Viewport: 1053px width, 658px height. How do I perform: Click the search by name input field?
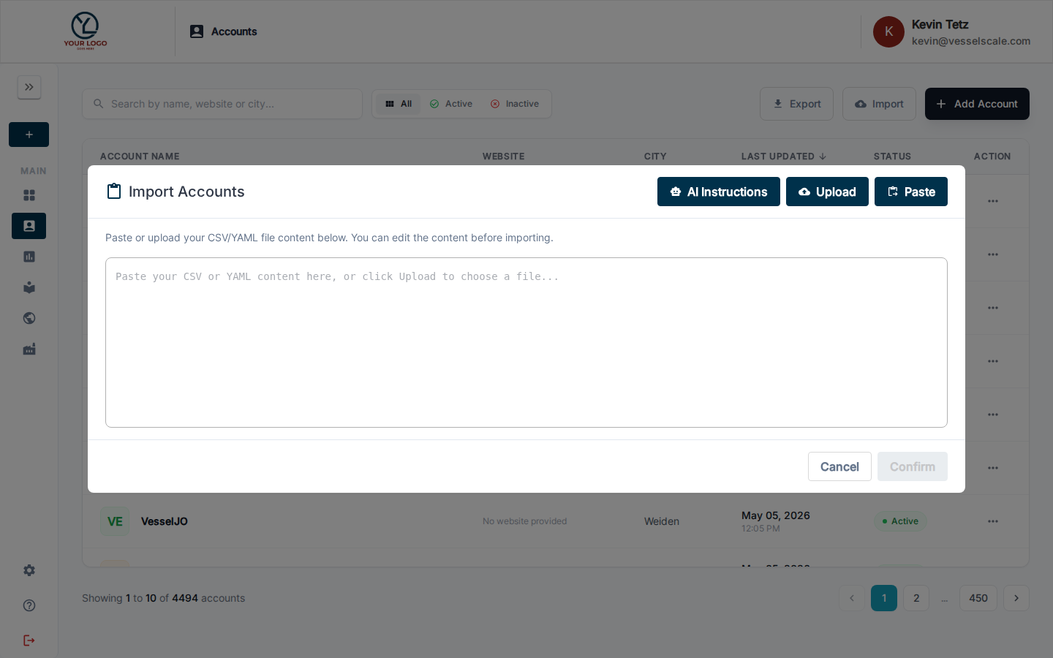pos(222,104)
